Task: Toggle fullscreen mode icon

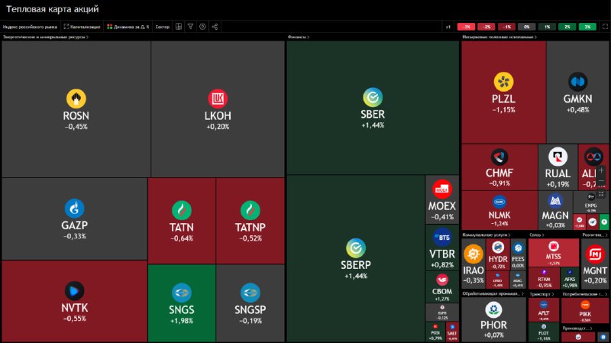Action: pos(605,27)
